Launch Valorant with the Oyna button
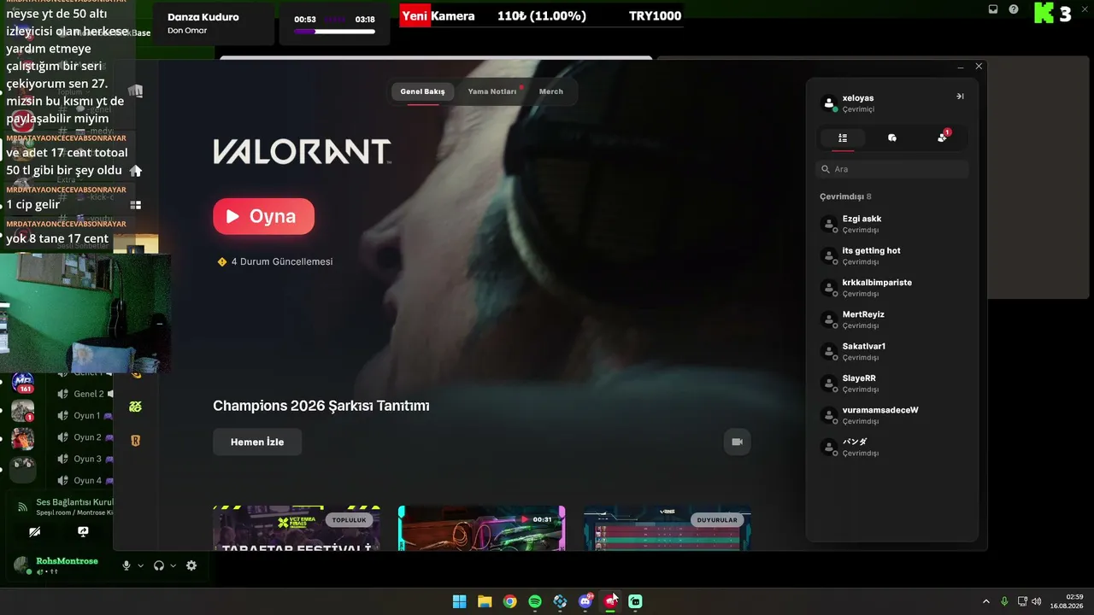Viewport: 1094px width, 615px height. click(263, 216)
